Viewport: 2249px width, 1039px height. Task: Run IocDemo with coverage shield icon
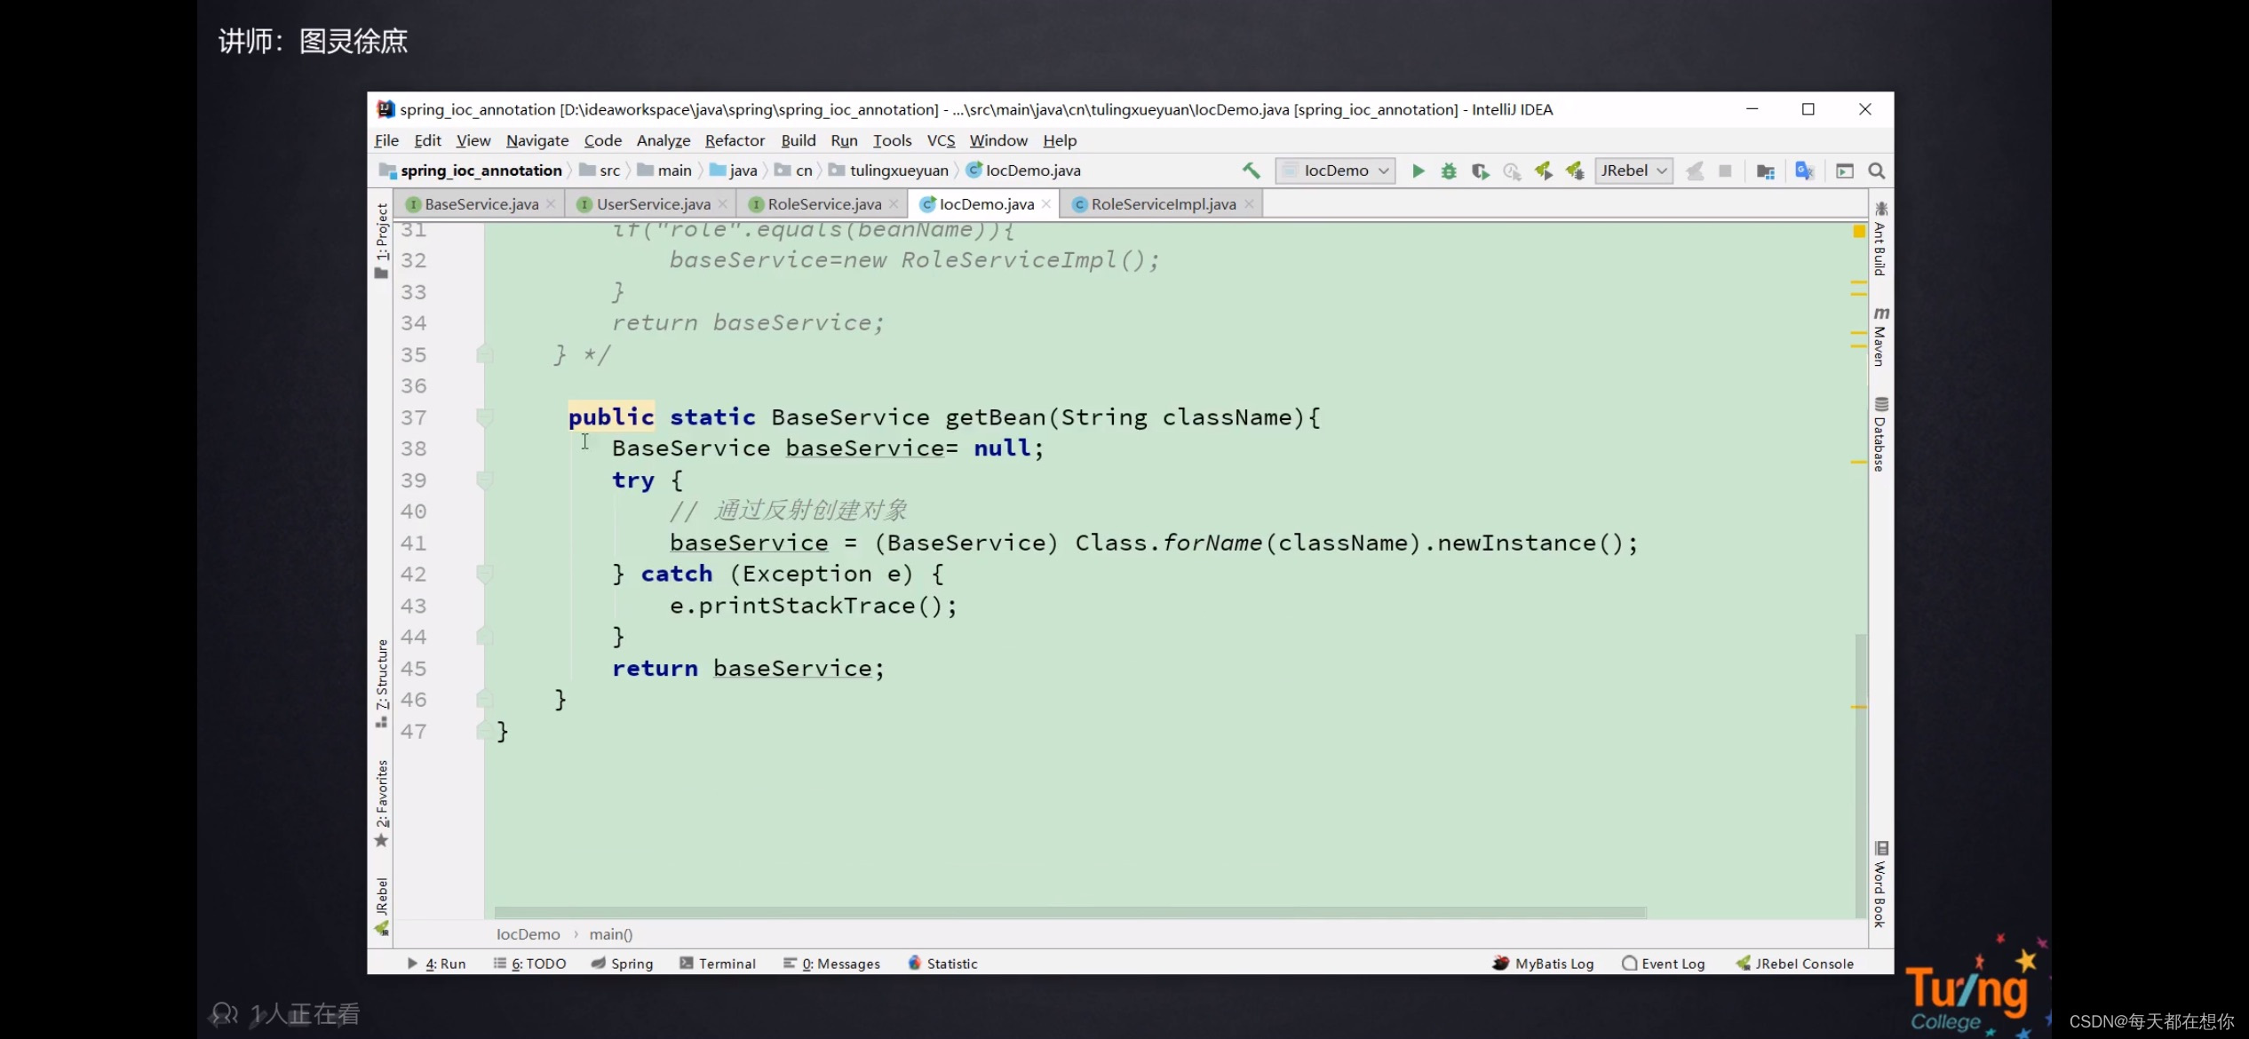(x=1480, y=171)
